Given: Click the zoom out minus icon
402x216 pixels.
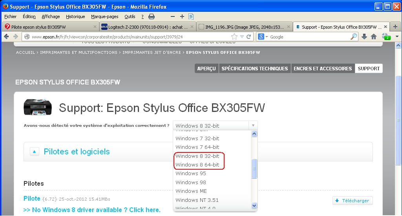Looking at the screenshot, I should pyautogui.click(x=173, y=16).
